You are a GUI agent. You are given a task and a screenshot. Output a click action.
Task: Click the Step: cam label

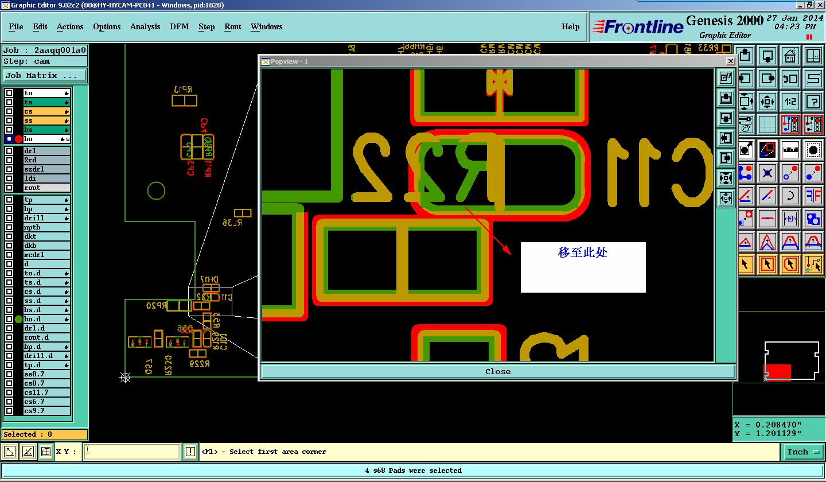click(x=45, y=61)
